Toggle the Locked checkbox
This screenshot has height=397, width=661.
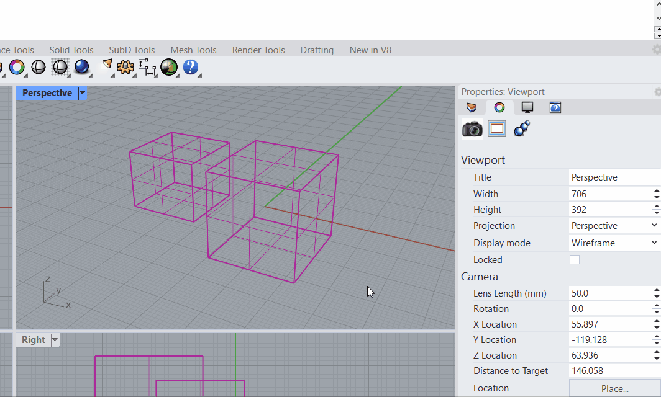(575, 260)
